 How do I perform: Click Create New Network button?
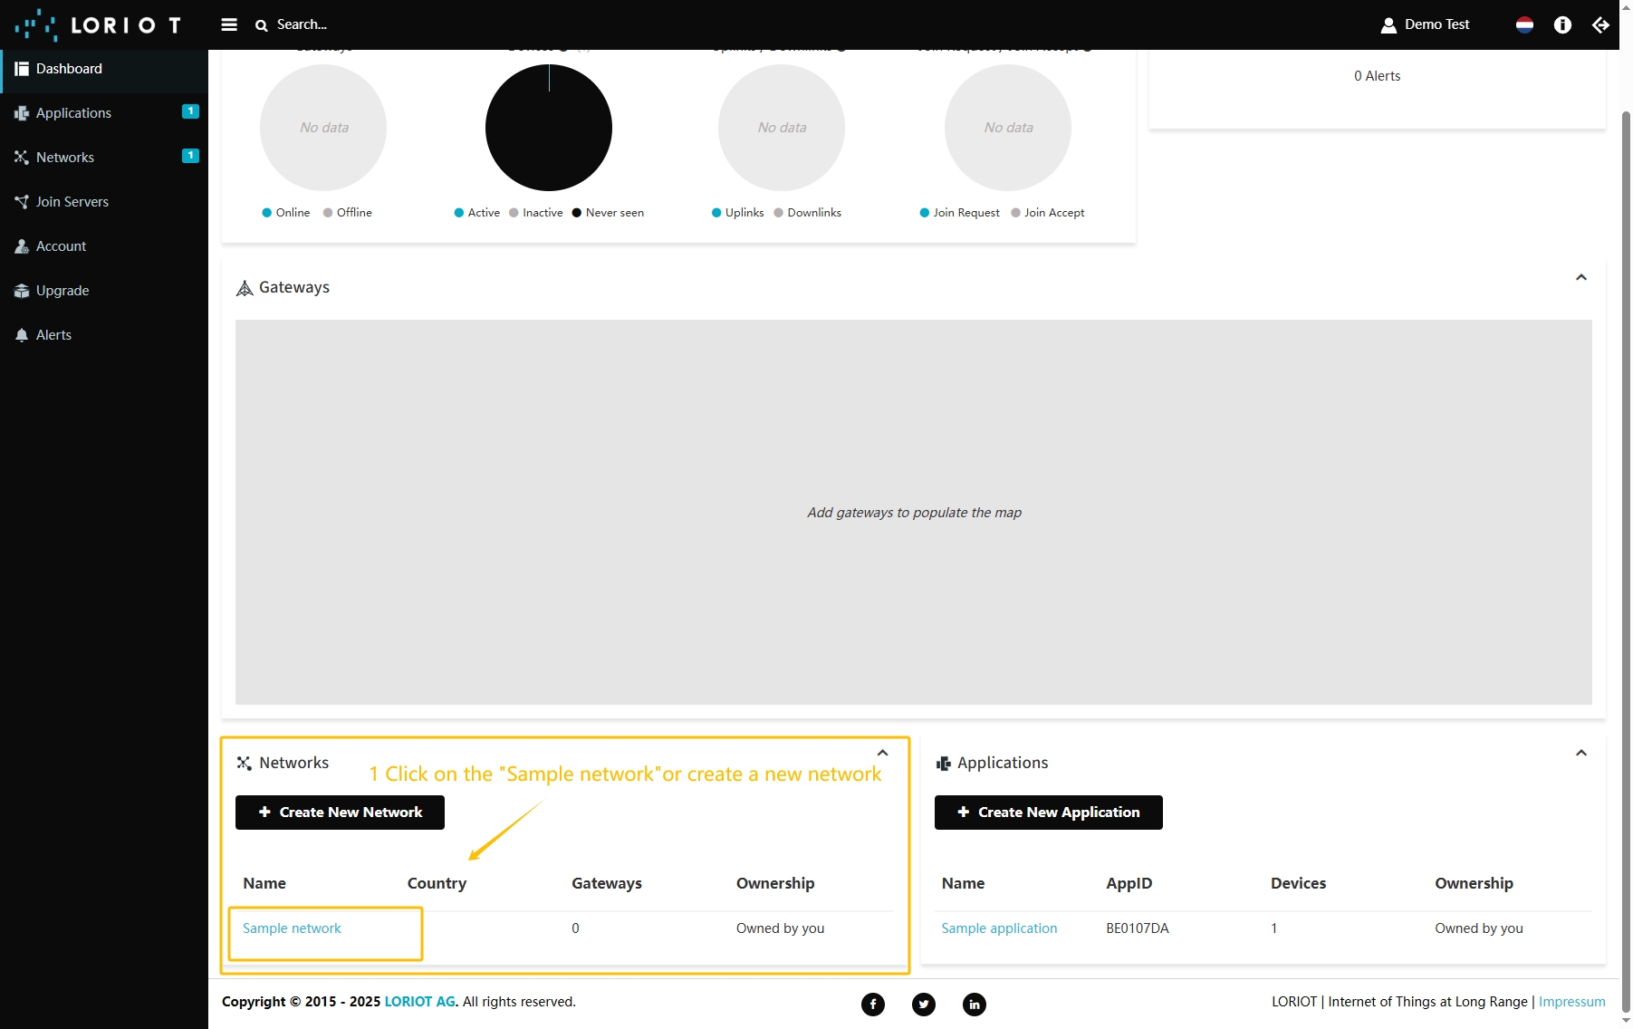pyautogui.click(x=340, y=813)
